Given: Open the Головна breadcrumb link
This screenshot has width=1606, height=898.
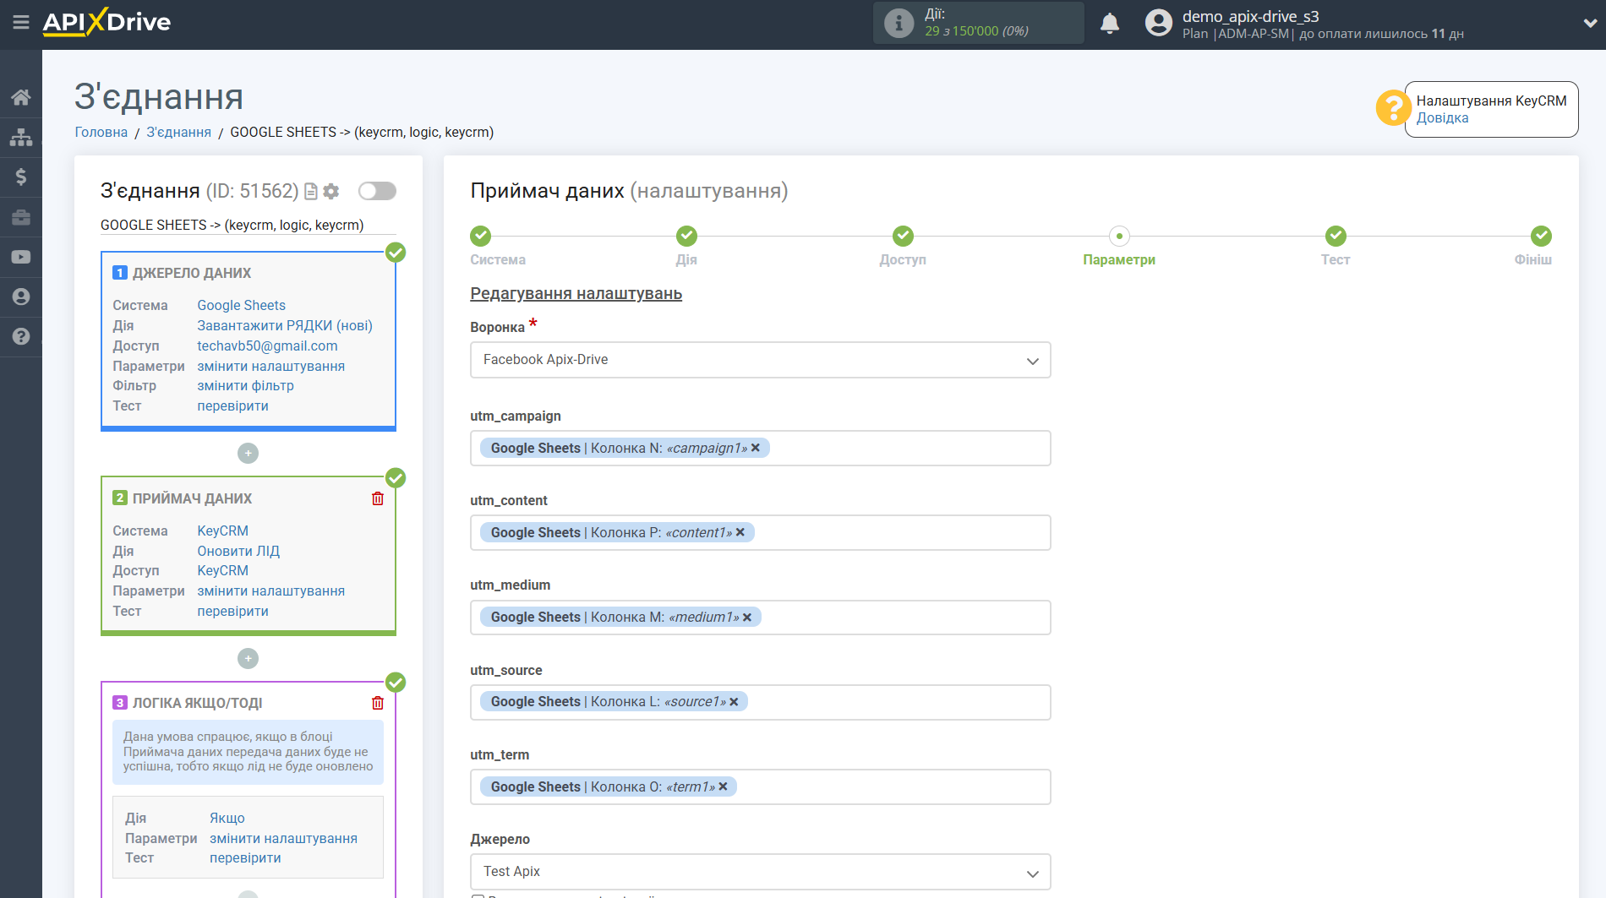Looking at the screenshot, I should (x=101, y=132).
